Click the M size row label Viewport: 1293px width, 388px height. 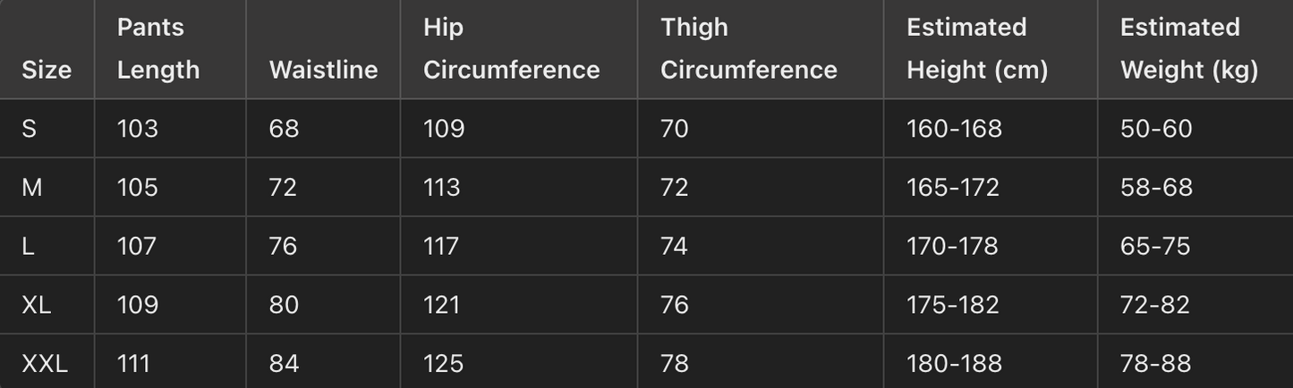pyautogui.click(x=32, y=188)
